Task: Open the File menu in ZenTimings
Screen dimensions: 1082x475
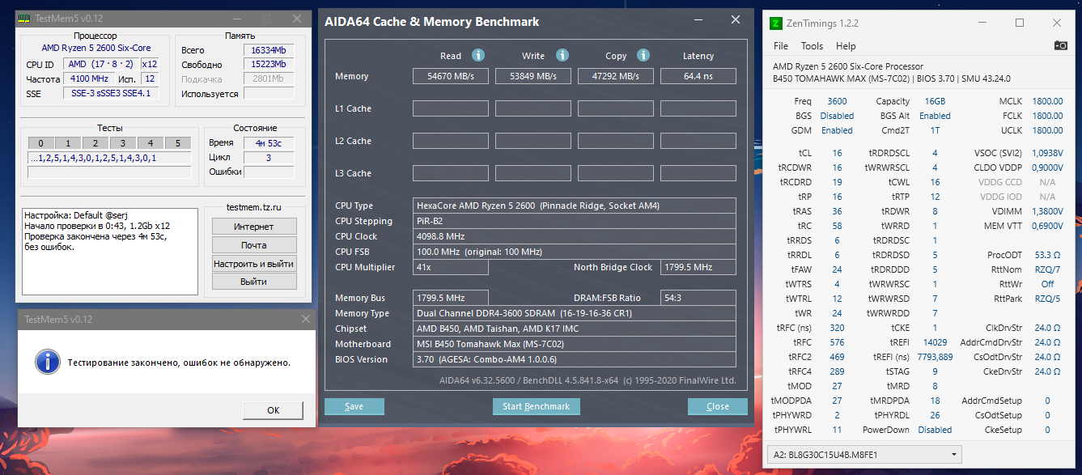Action: (x=781, y=46)
